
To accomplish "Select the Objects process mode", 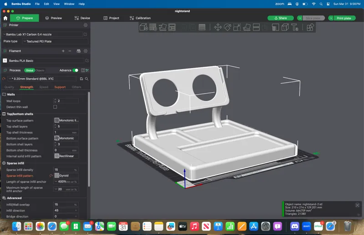I will coord(40,70).
